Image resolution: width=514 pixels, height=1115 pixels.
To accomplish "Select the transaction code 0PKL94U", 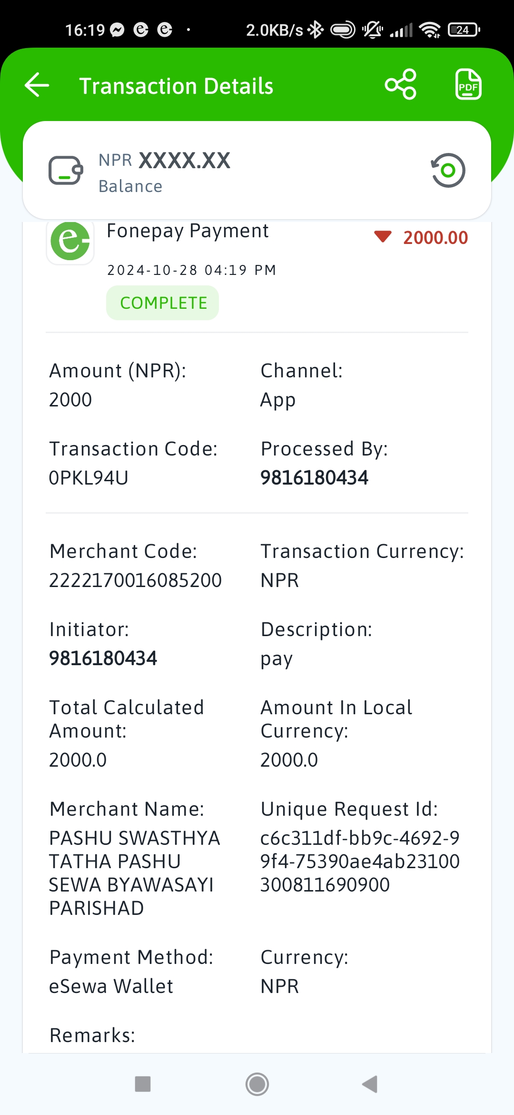I will point(89,478).
